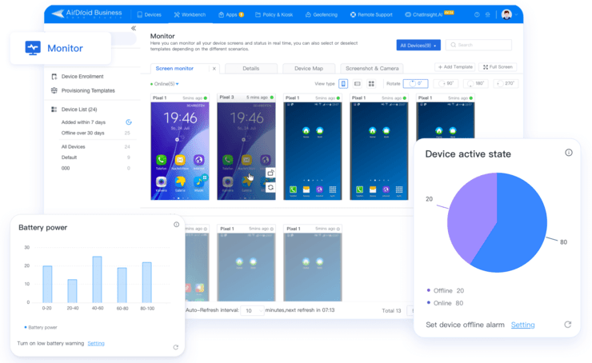Image resolution: width=592 pixels, height=363 pixels.
Task: Select rotate 180° option
Action: (475, 84)
